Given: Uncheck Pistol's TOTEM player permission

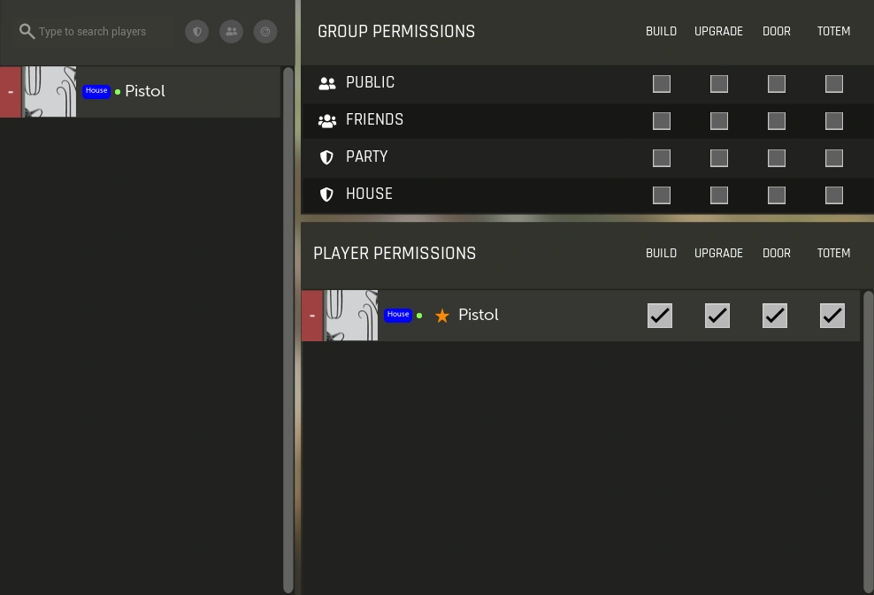Looking at the screenshot, I should 832,316.
